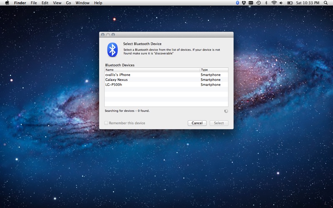Select cvallis's iPhone in the device list
Viewport: 333px width, 208px height.
click(166, 75)
